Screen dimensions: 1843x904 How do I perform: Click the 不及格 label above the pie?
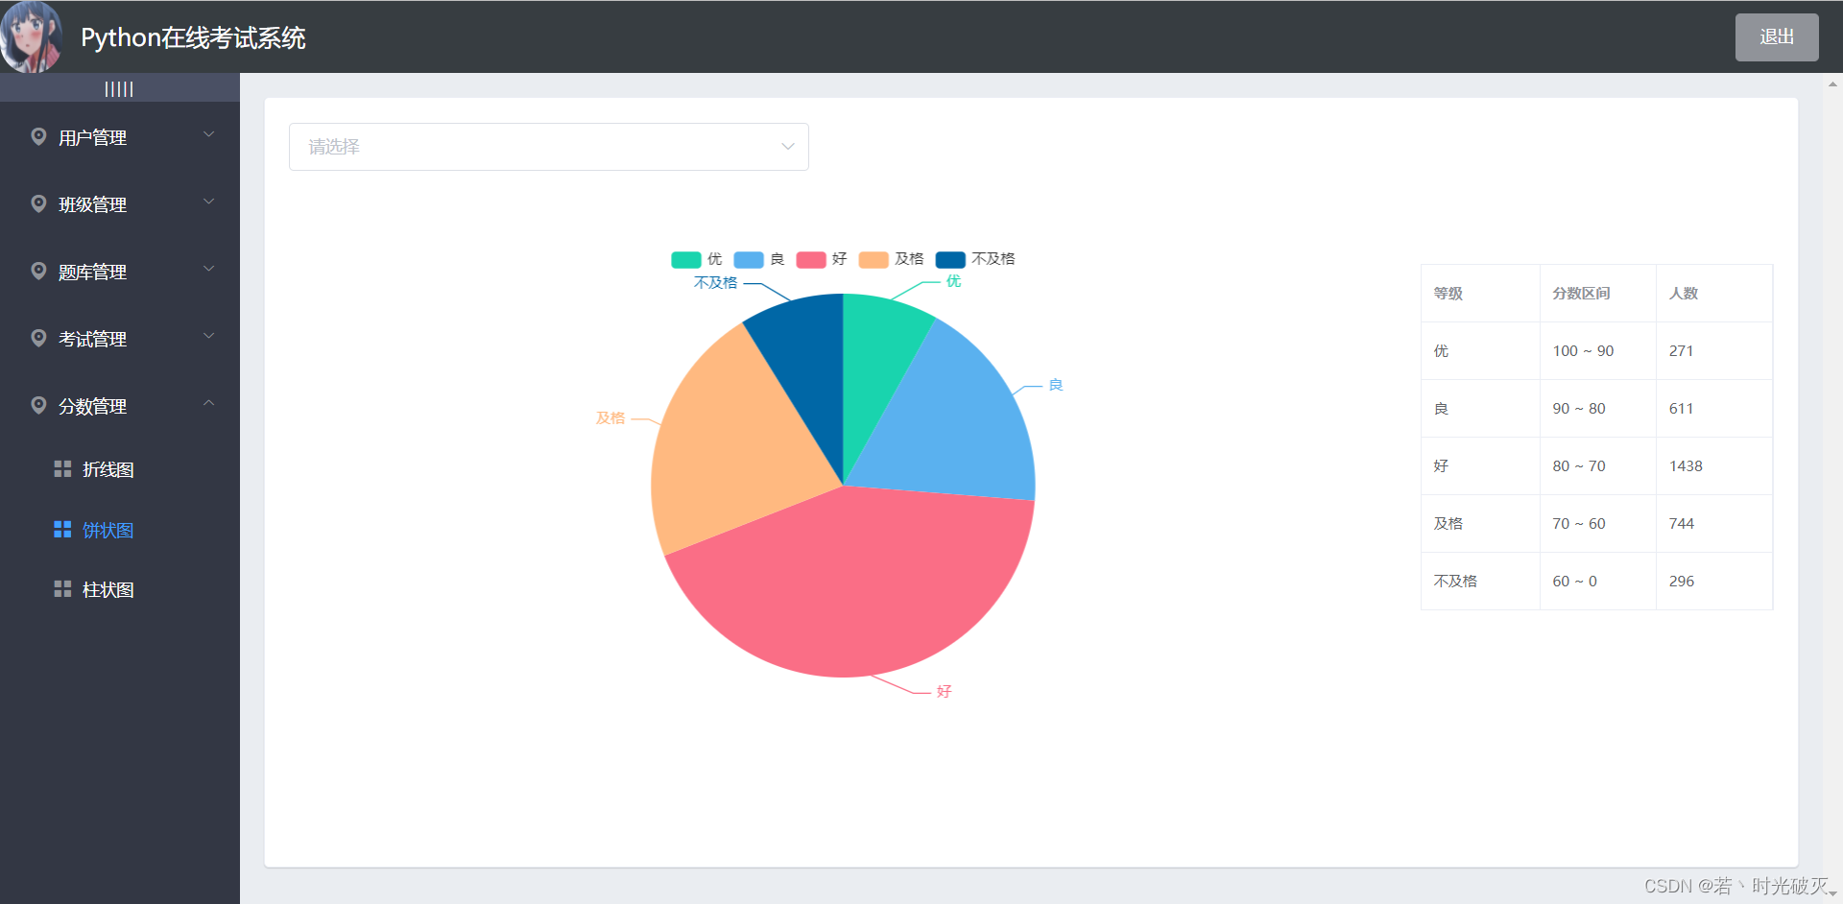coord(716,282)
